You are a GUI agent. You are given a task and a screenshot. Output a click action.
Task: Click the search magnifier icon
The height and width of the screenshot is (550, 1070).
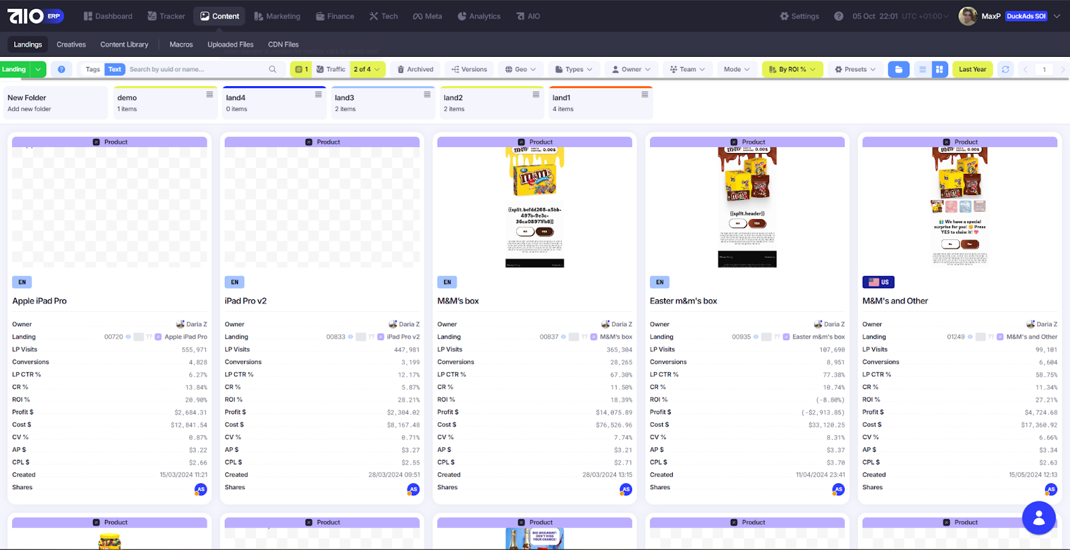click(x=272, y=70)
